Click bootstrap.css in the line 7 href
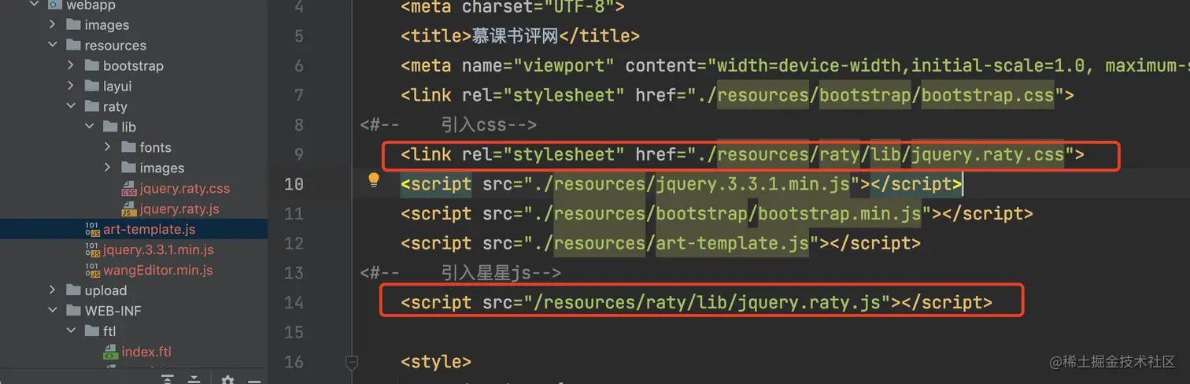This screenshot has height=384, width=1190. pyautogui.click(x=988, y=96)
